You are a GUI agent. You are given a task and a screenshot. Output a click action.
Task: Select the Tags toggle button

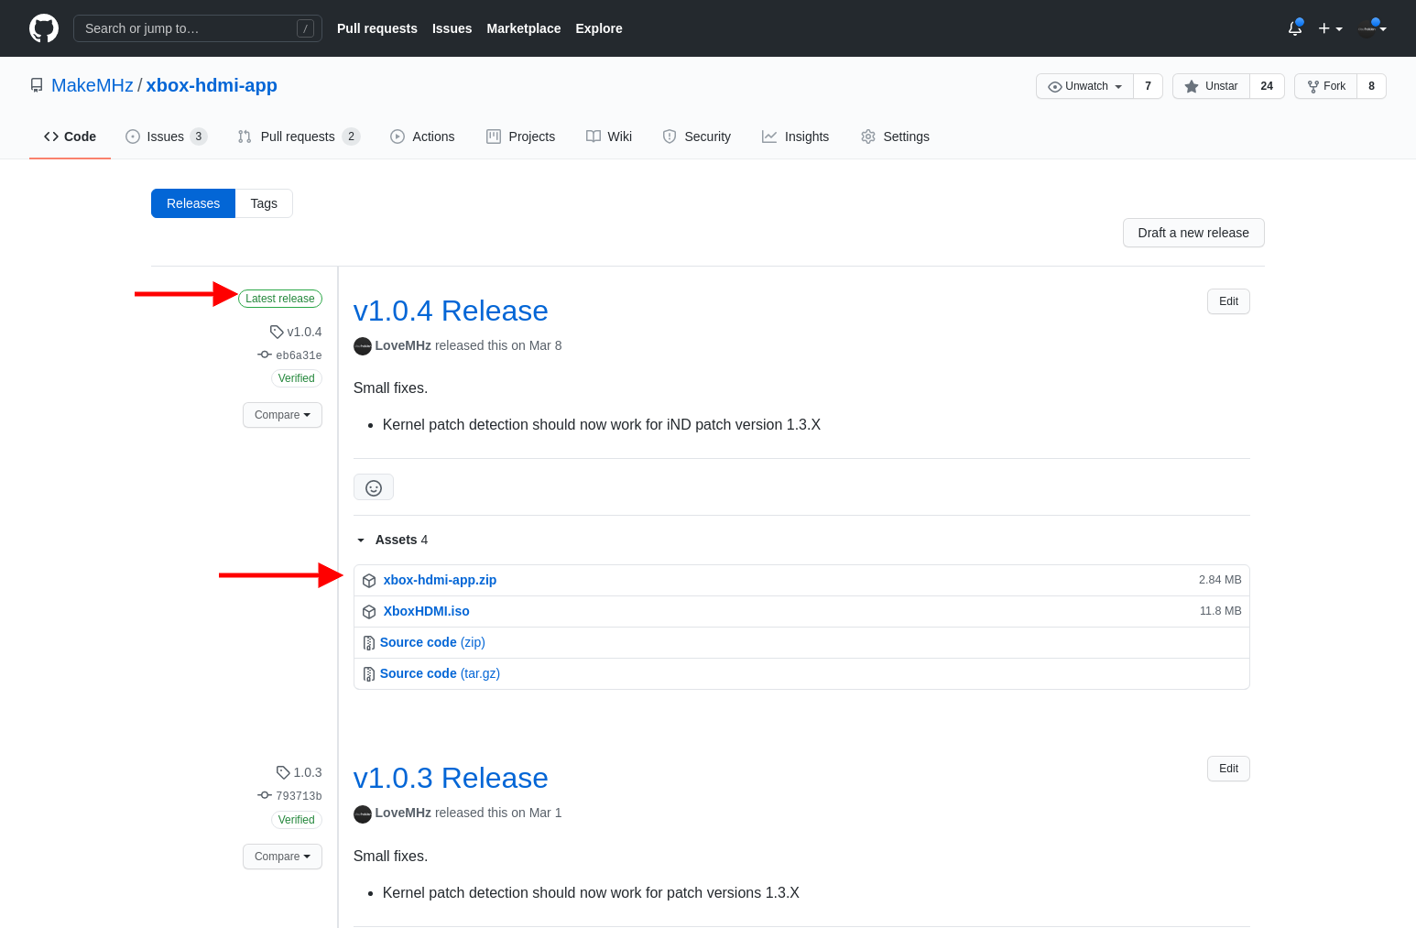(x=264, y=203)
